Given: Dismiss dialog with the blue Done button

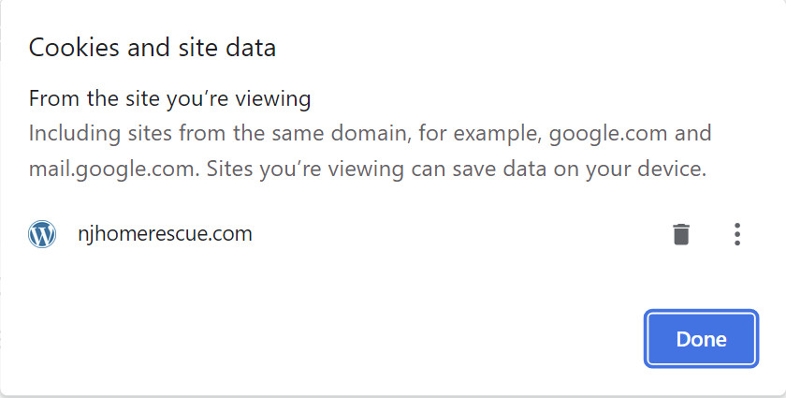Looking at the screenshot, I should coord(701,339).
